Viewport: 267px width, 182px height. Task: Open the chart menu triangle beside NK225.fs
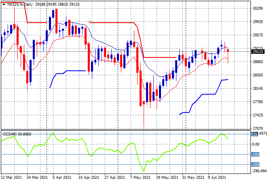[4, 4]
